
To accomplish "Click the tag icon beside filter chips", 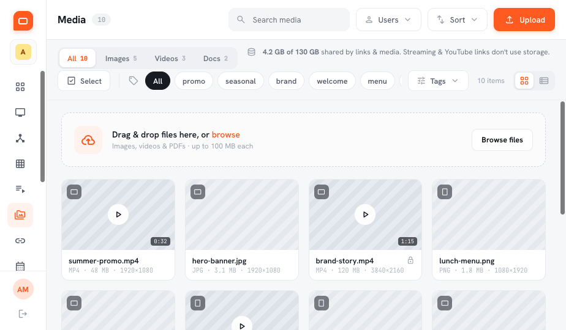I will (x=134, y=81).
